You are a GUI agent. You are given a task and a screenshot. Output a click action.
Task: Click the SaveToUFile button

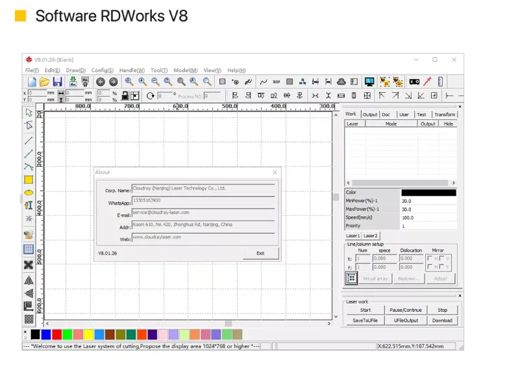[x=365, y=320]
